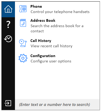Click 'Configure user options' description
The width and height of the screenshot is (101, 111).
coord(51,61)
